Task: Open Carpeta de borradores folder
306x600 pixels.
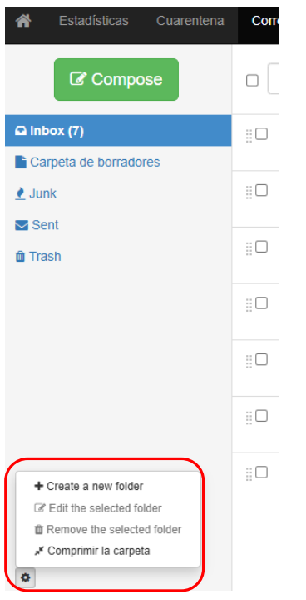Action: click(87, 162)
